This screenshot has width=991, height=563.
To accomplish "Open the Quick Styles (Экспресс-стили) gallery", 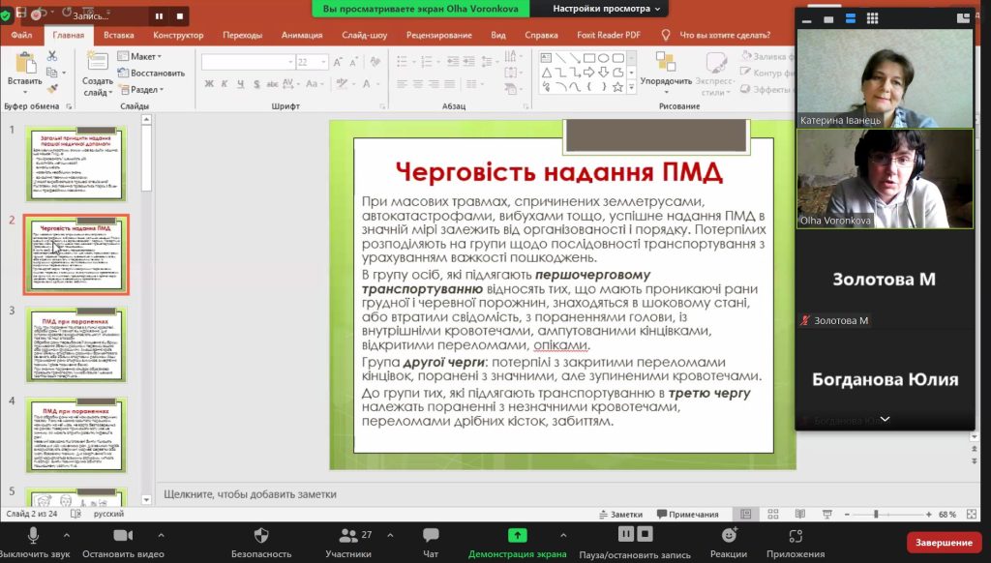I will click(x=715, y=74).
